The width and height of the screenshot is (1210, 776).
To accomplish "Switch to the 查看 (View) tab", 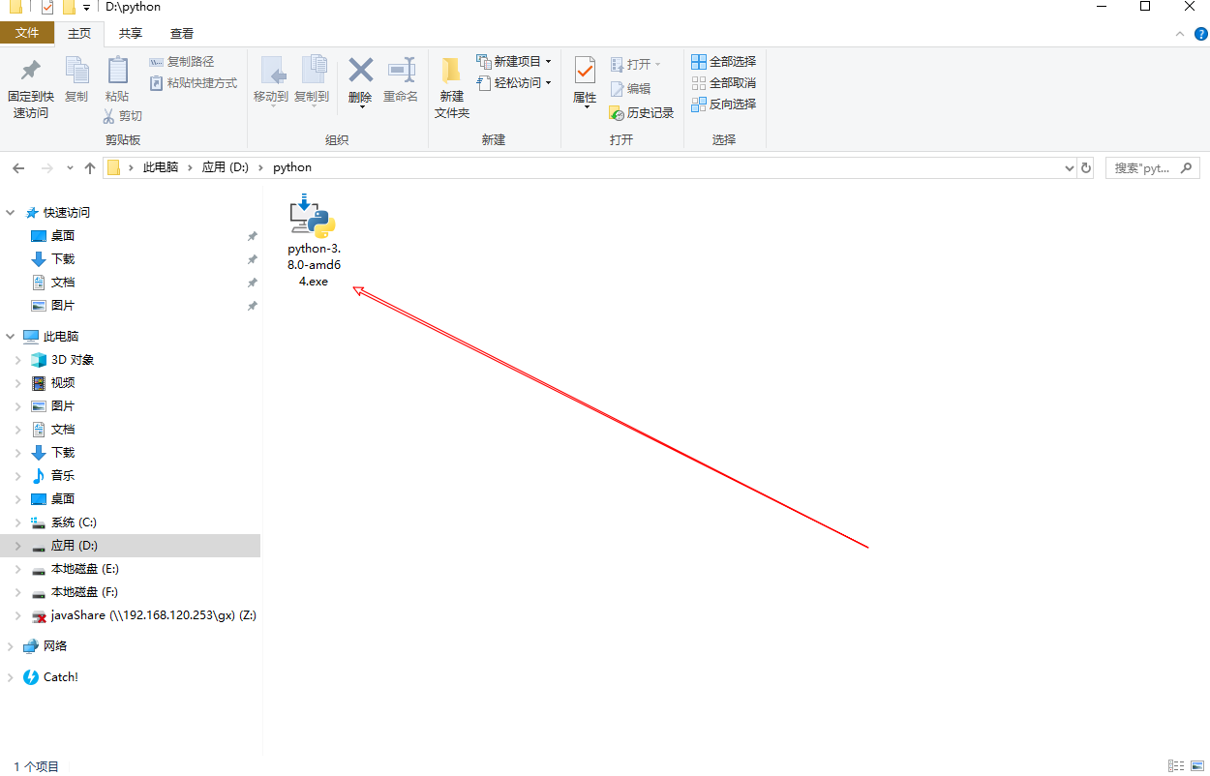I will pos(182,32).
